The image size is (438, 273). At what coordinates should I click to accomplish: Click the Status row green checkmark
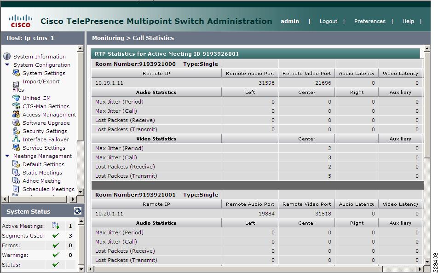tap(56, 264)
